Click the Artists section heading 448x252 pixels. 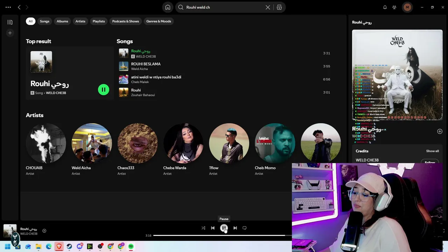(x=35, y=115)
